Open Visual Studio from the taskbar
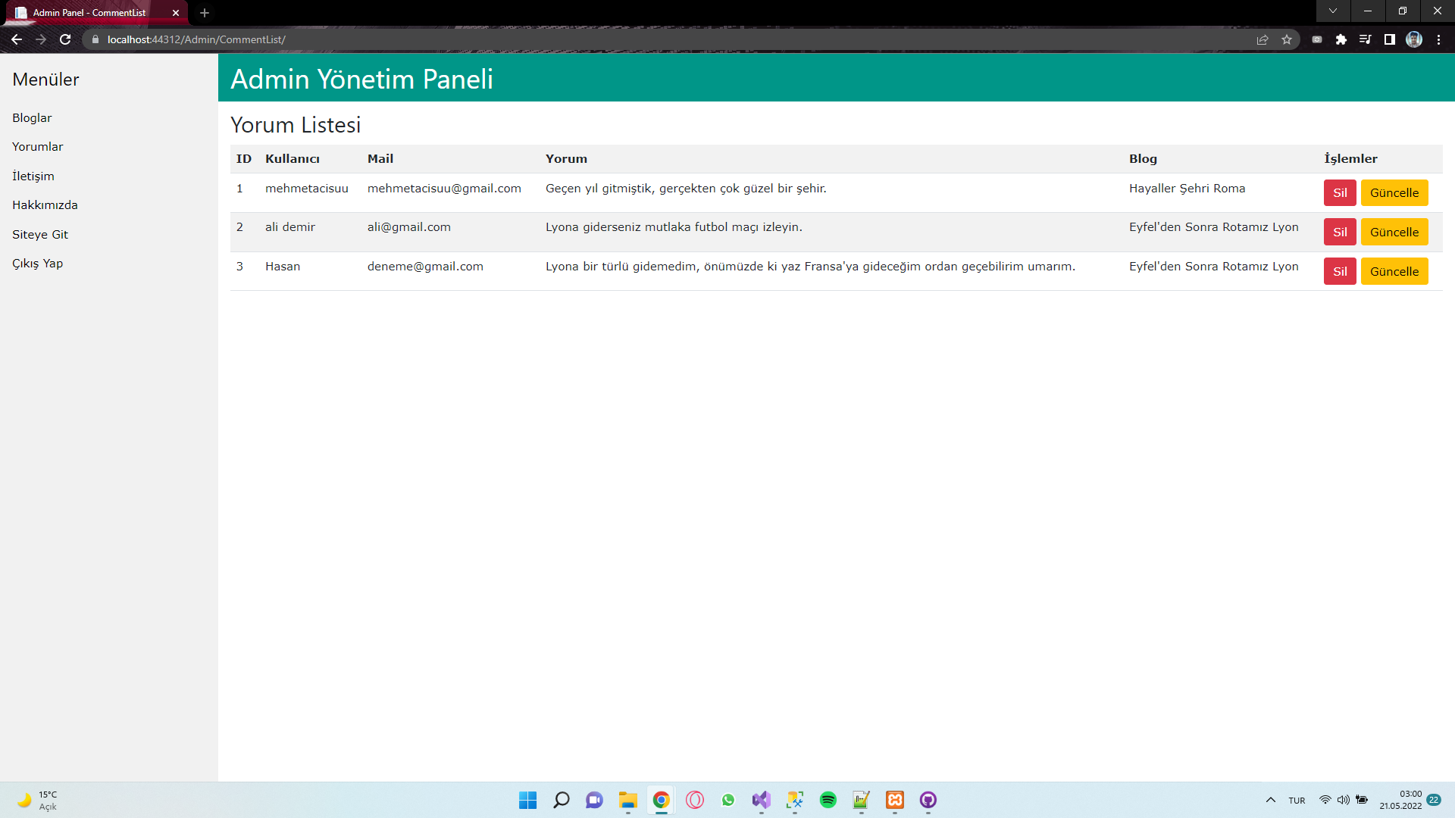Image resolution: width=1455 pixels, height=818 pixels. pyautogui.click(x=762, y=800)
